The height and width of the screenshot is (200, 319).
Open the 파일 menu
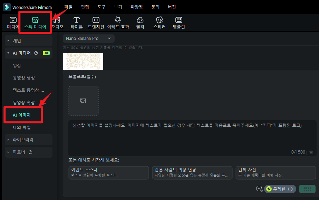[68, 7]
